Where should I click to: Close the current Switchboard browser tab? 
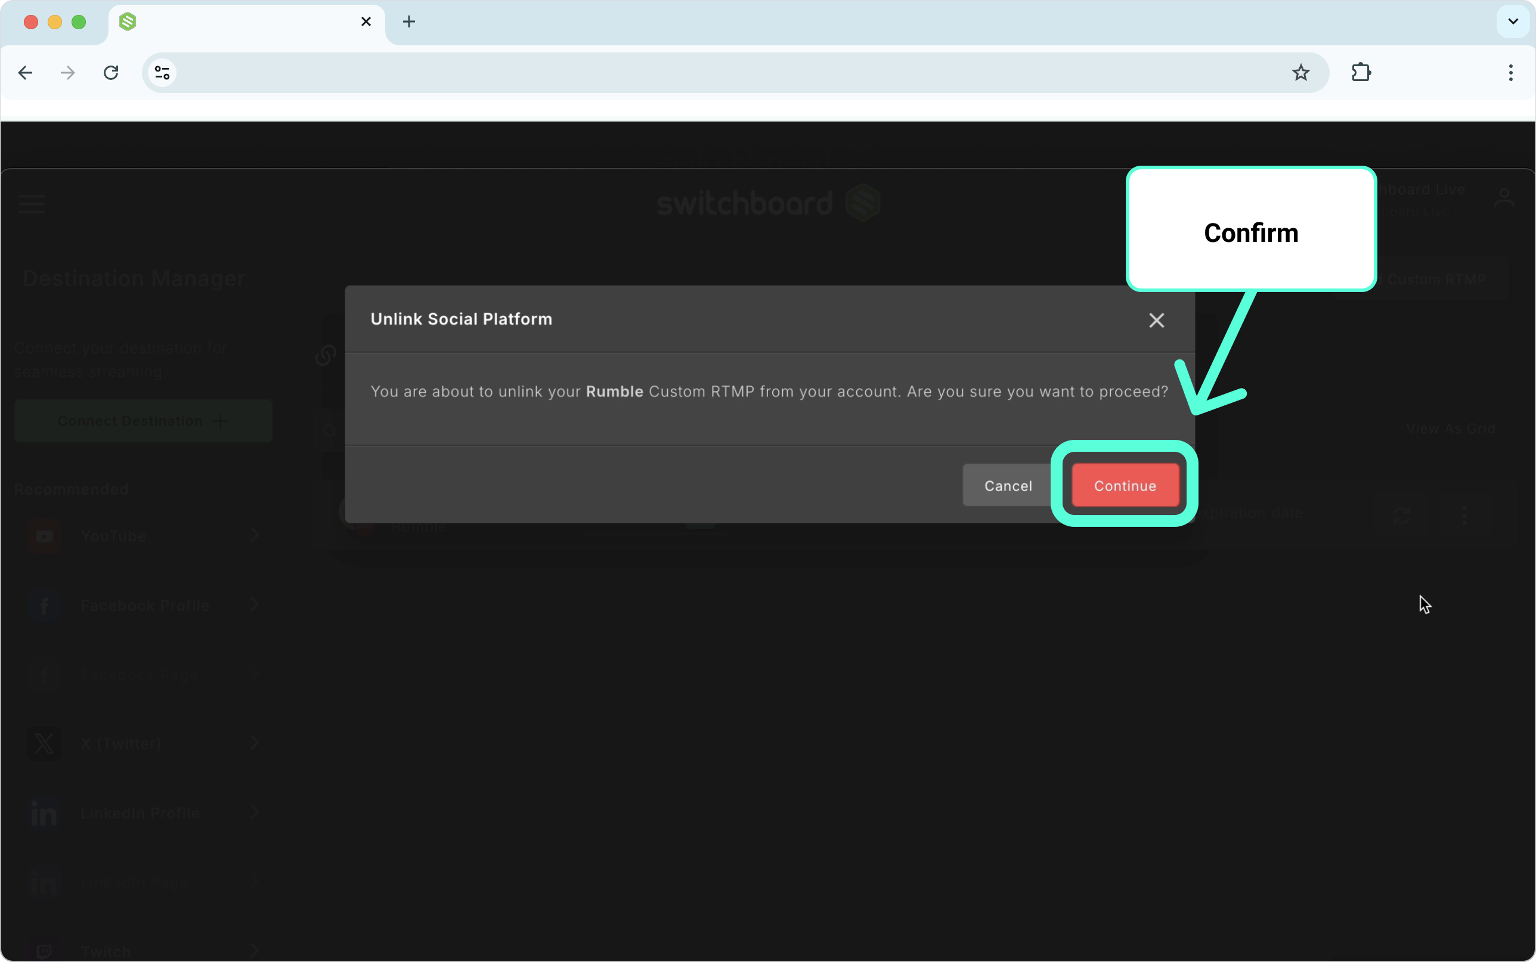coord(366,22)
